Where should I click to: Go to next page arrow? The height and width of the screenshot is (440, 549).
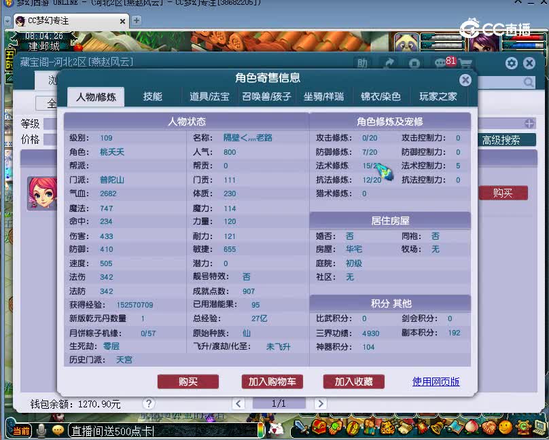pos(321,403)
